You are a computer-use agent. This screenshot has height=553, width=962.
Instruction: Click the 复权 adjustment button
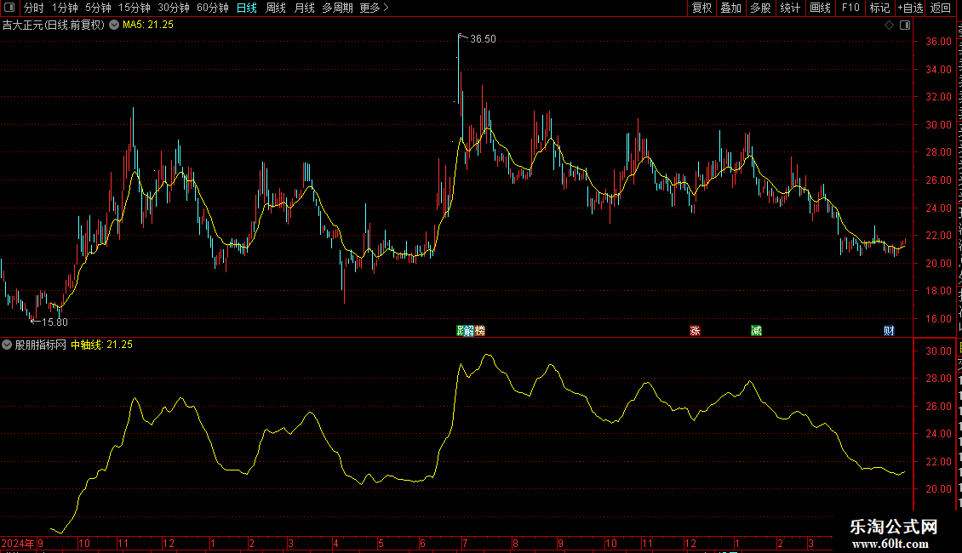[x=701, y=8]
